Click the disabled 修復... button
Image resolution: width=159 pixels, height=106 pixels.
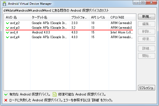[x=146, y=39]
